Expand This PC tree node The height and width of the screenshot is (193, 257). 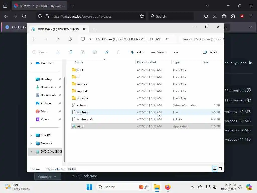click(31, 135)
